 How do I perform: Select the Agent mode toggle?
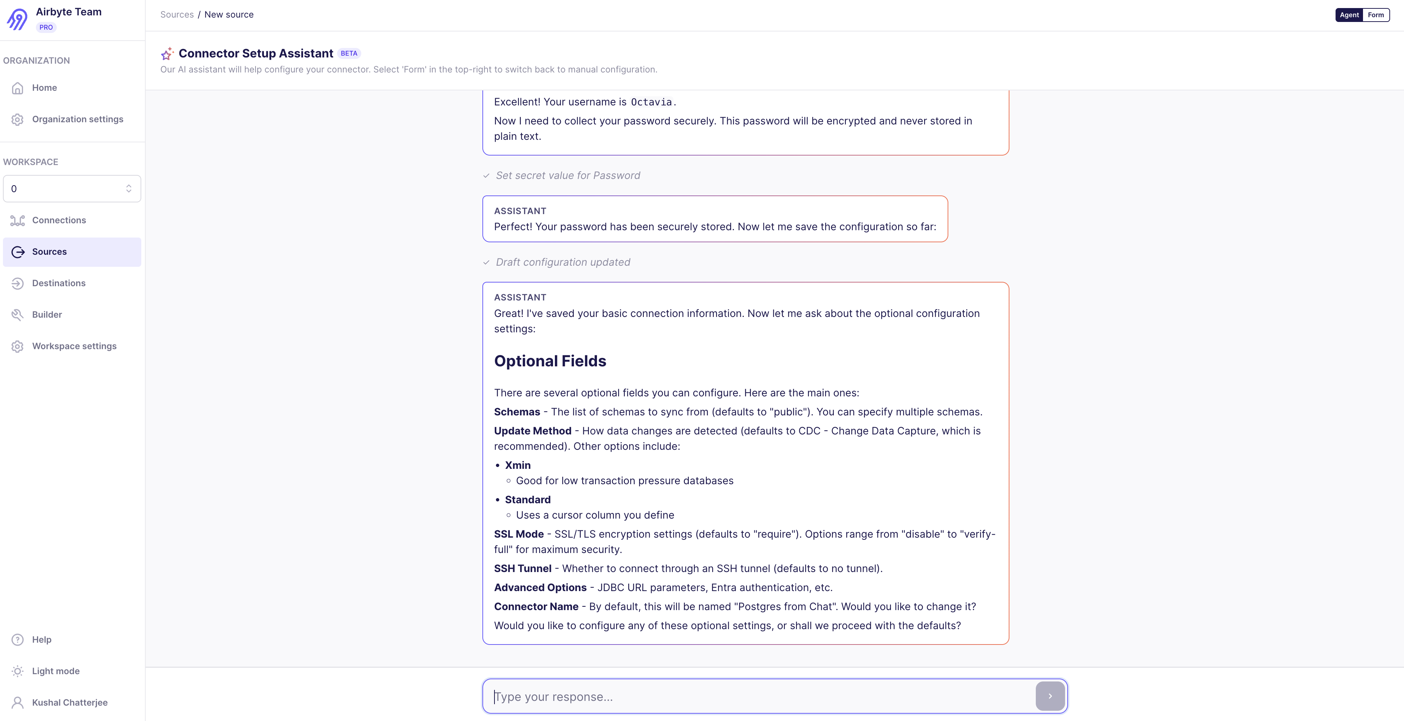(1349, 15)
